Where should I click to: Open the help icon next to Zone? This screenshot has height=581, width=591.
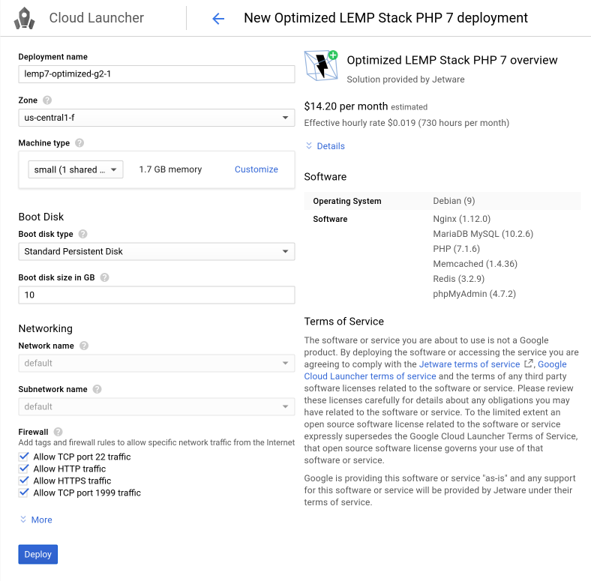[x=47, y=100]
